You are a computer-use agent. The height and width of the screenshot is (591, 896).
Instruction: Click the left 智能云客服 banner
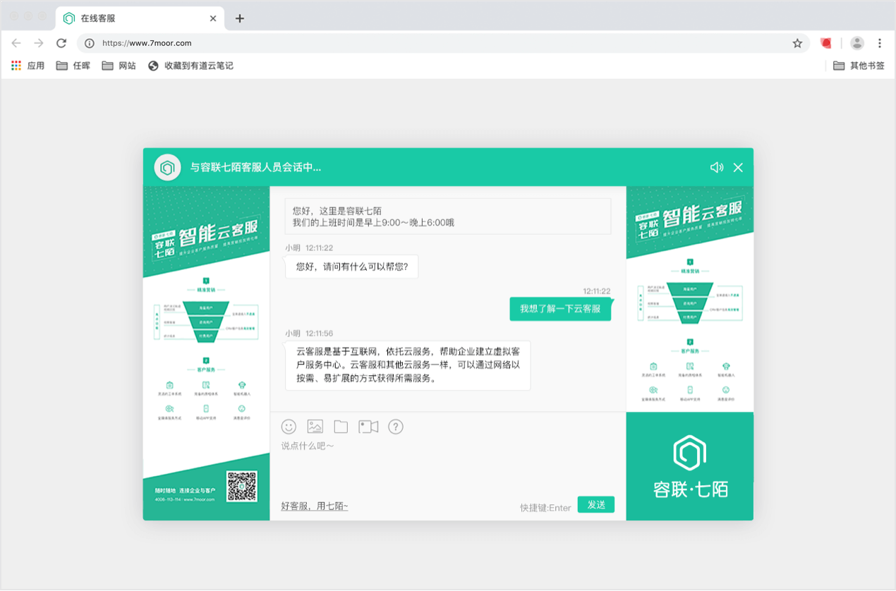tap(206, 353)
